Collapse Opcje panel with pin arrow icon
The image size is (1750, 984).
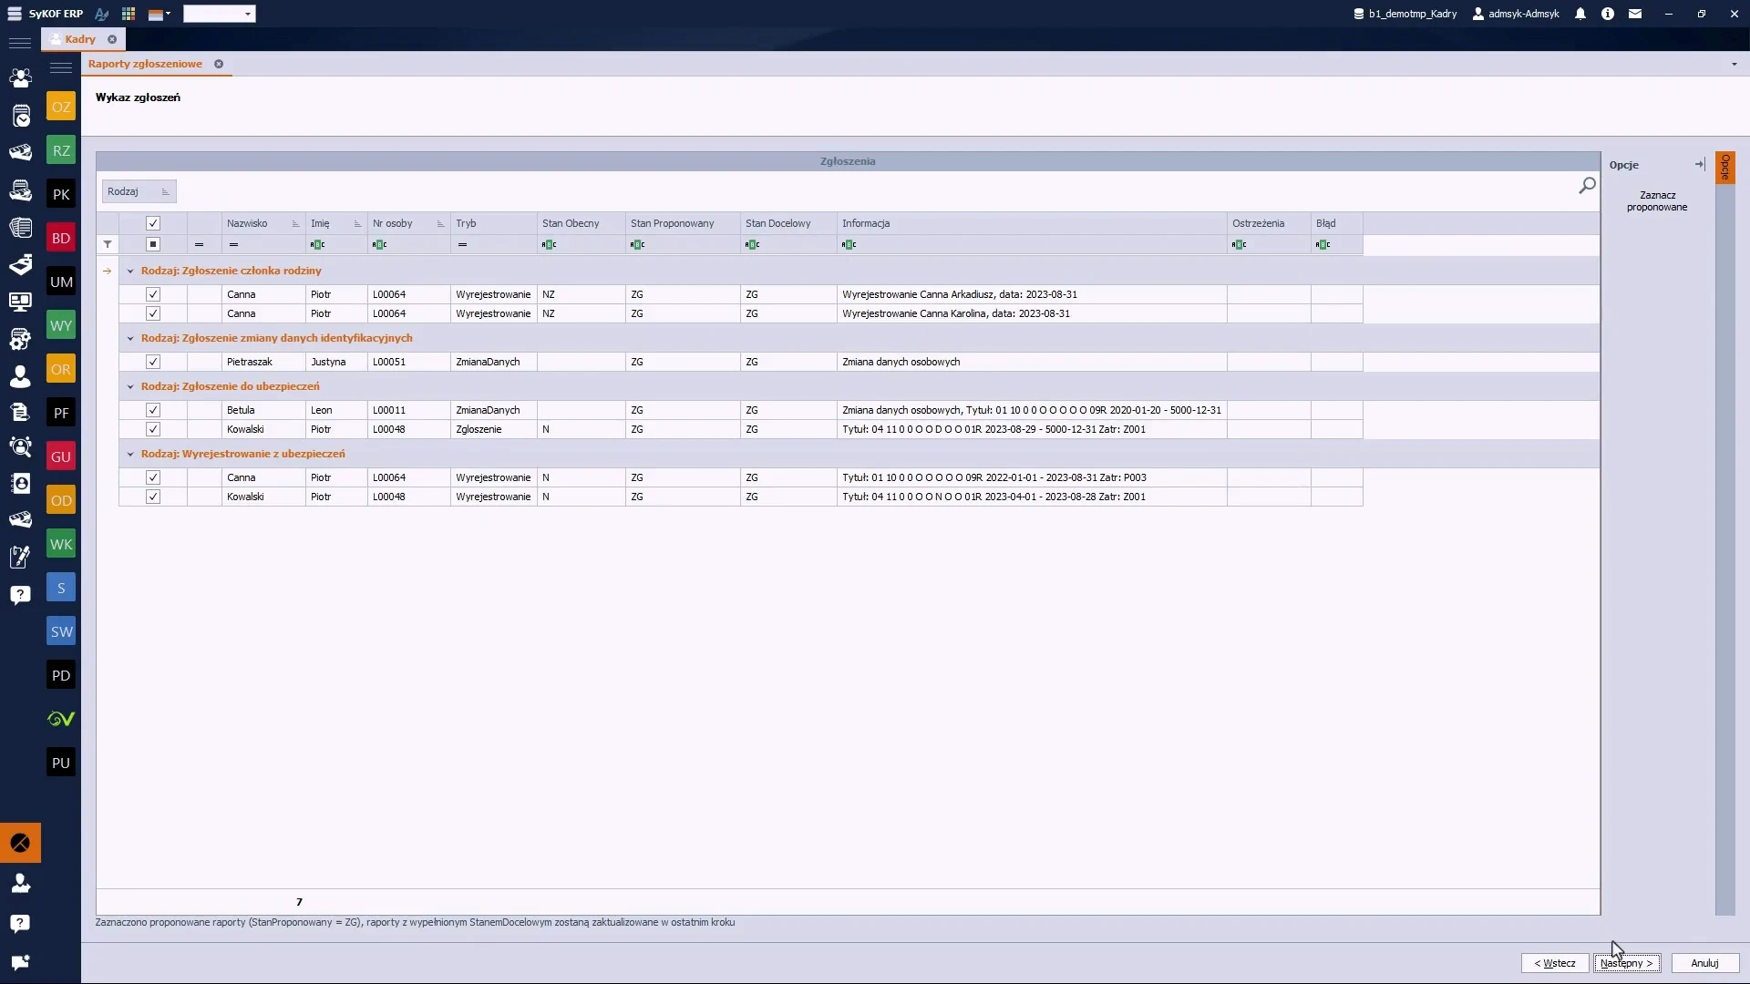(x=1700, y=165)
